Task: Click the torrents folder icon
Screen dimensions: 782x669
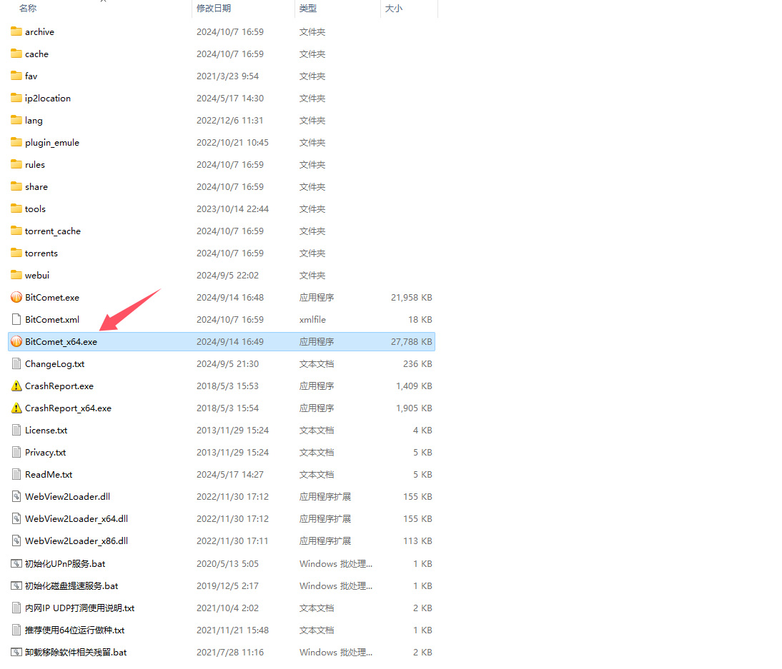Action: tap(16, 253)
